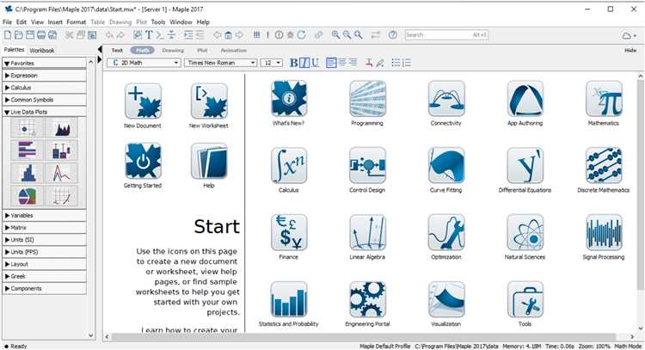645x350 pixels.
Task: Open the Control Design icon
Action: pos(367,166)
